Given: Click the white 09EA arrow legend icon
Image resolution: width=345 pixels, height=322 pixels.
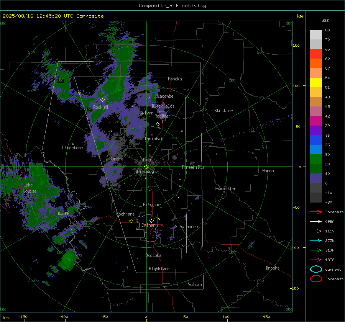Looking at the screenshot, I should pos(316,221).
